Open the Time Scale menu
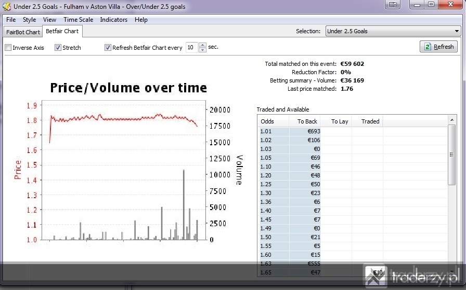 (78, 20)
